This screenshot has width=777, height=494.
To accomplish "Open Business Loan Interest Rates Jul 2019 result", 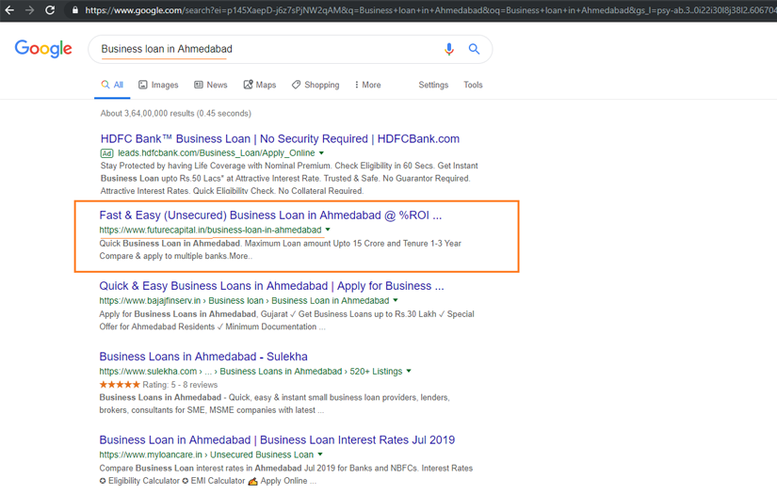I will point(277,440).
